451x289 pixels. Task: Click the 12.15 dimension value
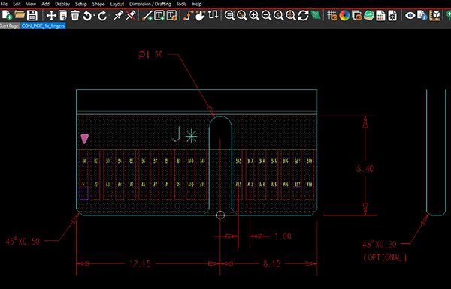(140, 263)
